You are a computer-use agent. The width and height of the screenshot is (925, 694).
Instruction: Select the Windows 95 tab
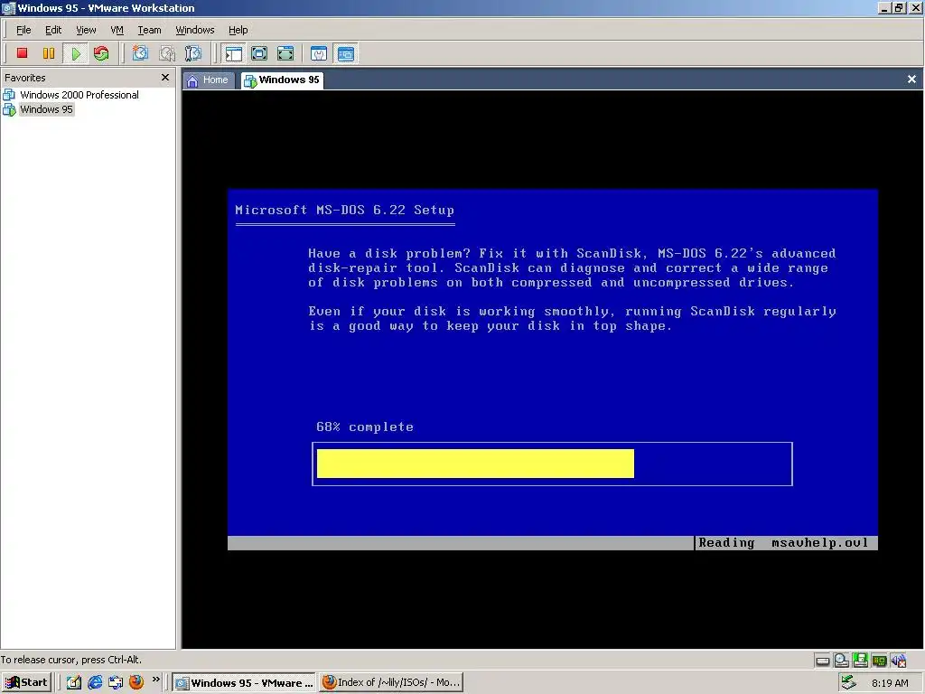pyautogui.click(x=282, y=80)
